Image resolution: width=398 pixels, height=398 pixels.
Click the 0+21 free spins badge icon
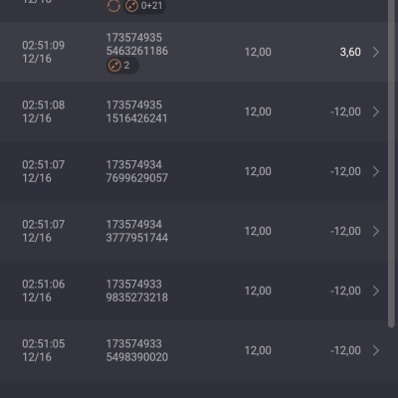(131, 6)
